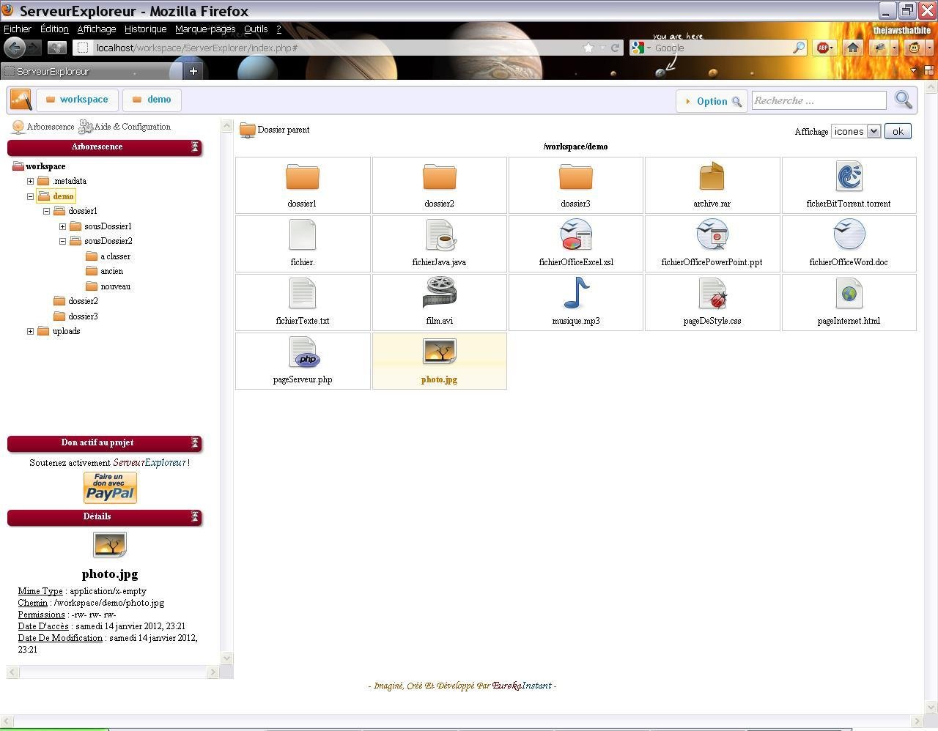Select the musique.mp3 music note icon
The height and width of the screenshot is (731, 938).
575,293
